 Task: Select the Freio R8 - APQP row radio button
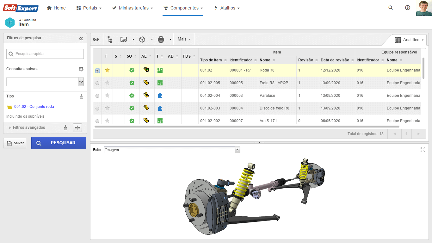coord(97,83)
